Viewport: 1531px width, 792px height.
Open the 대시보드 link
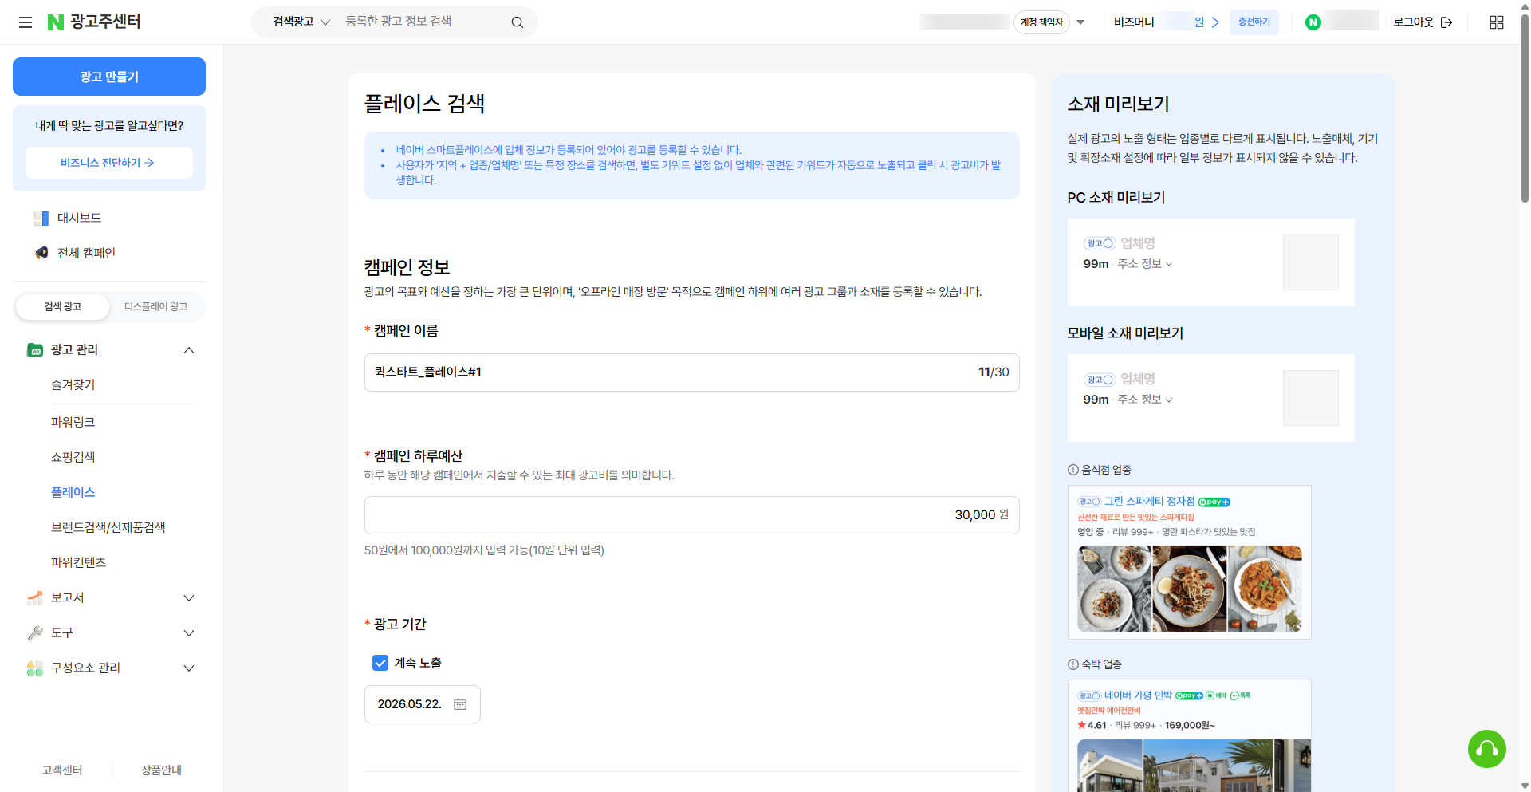click(x=79, y=218)
